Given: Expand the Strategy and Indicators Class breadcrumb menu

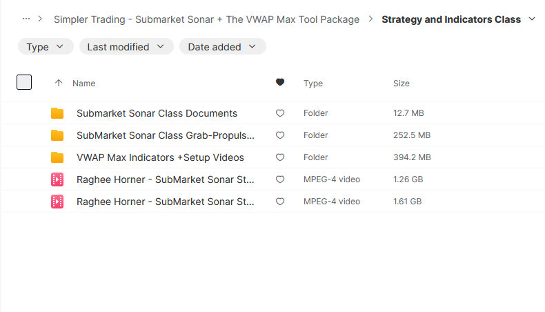Looking at the screenshot, I should point(531,19).
